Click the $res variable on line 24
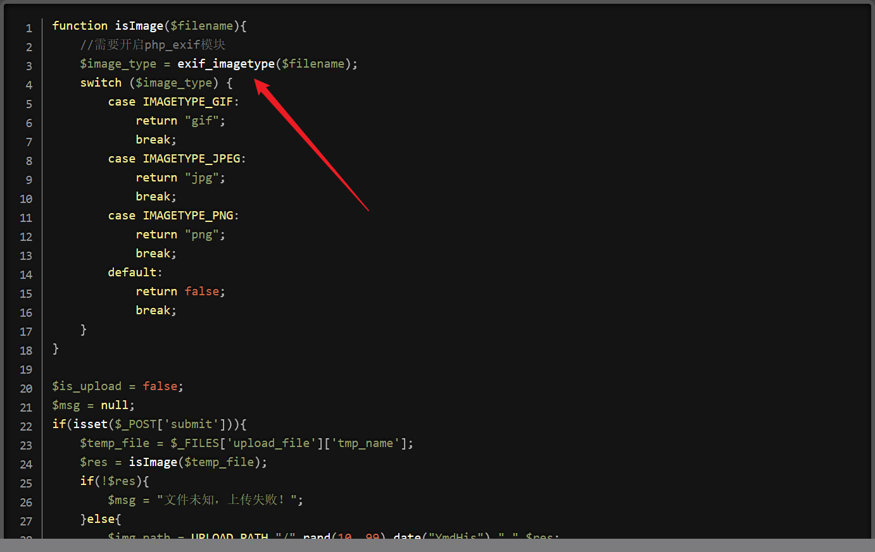This screenshot has width=875, height=552. tap(94, 462)
